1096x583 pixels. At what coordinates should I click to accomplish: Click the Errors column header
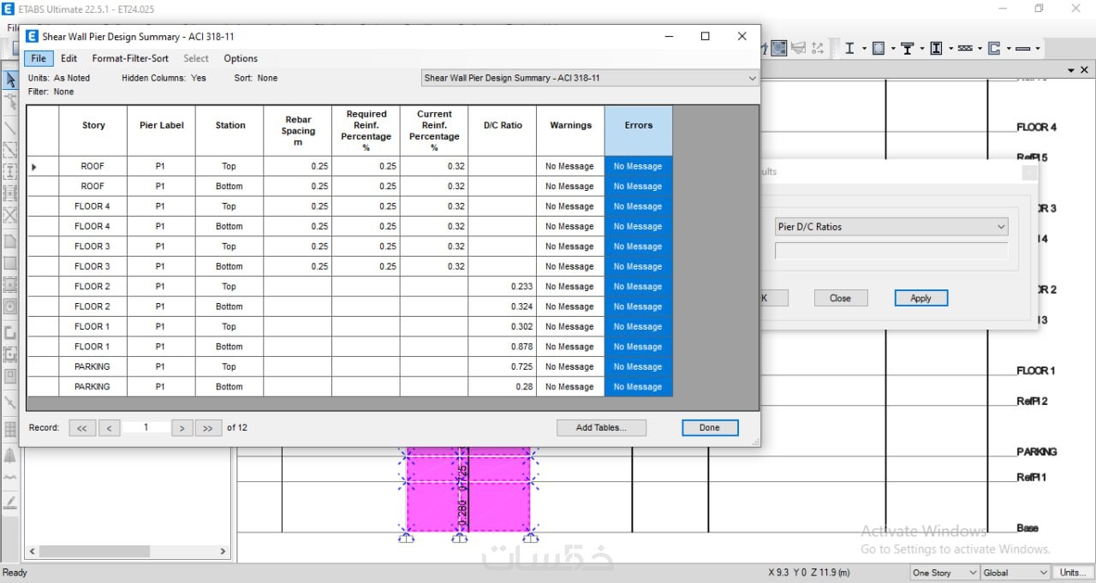[x=639, y=131]
